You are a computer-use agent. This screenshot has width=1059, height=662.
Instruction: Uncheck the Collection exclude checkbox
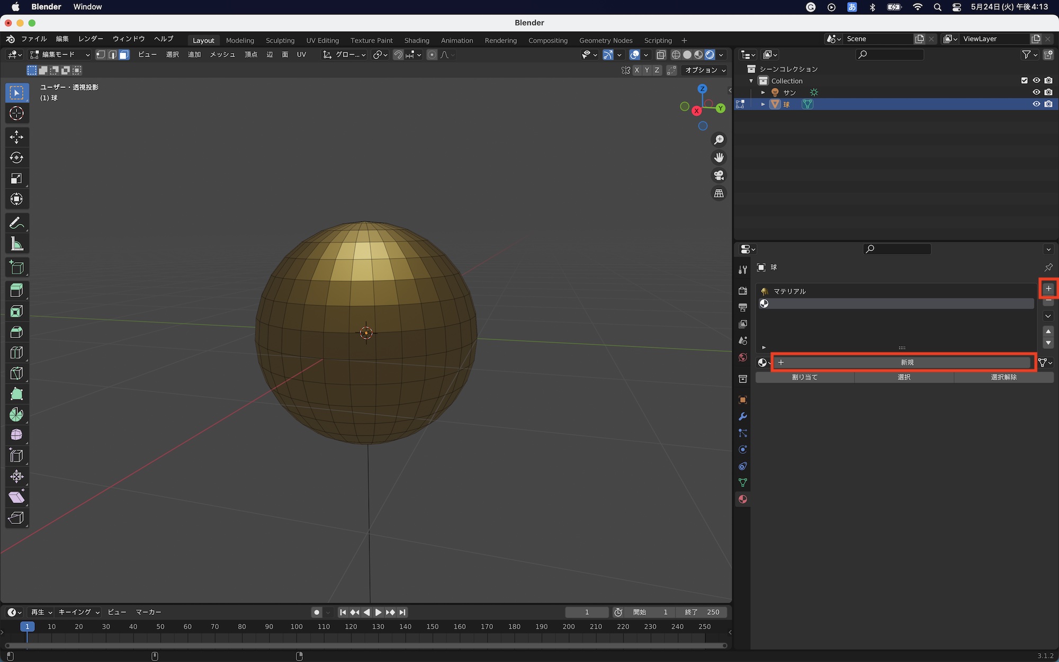click(x=1024, y=80)
